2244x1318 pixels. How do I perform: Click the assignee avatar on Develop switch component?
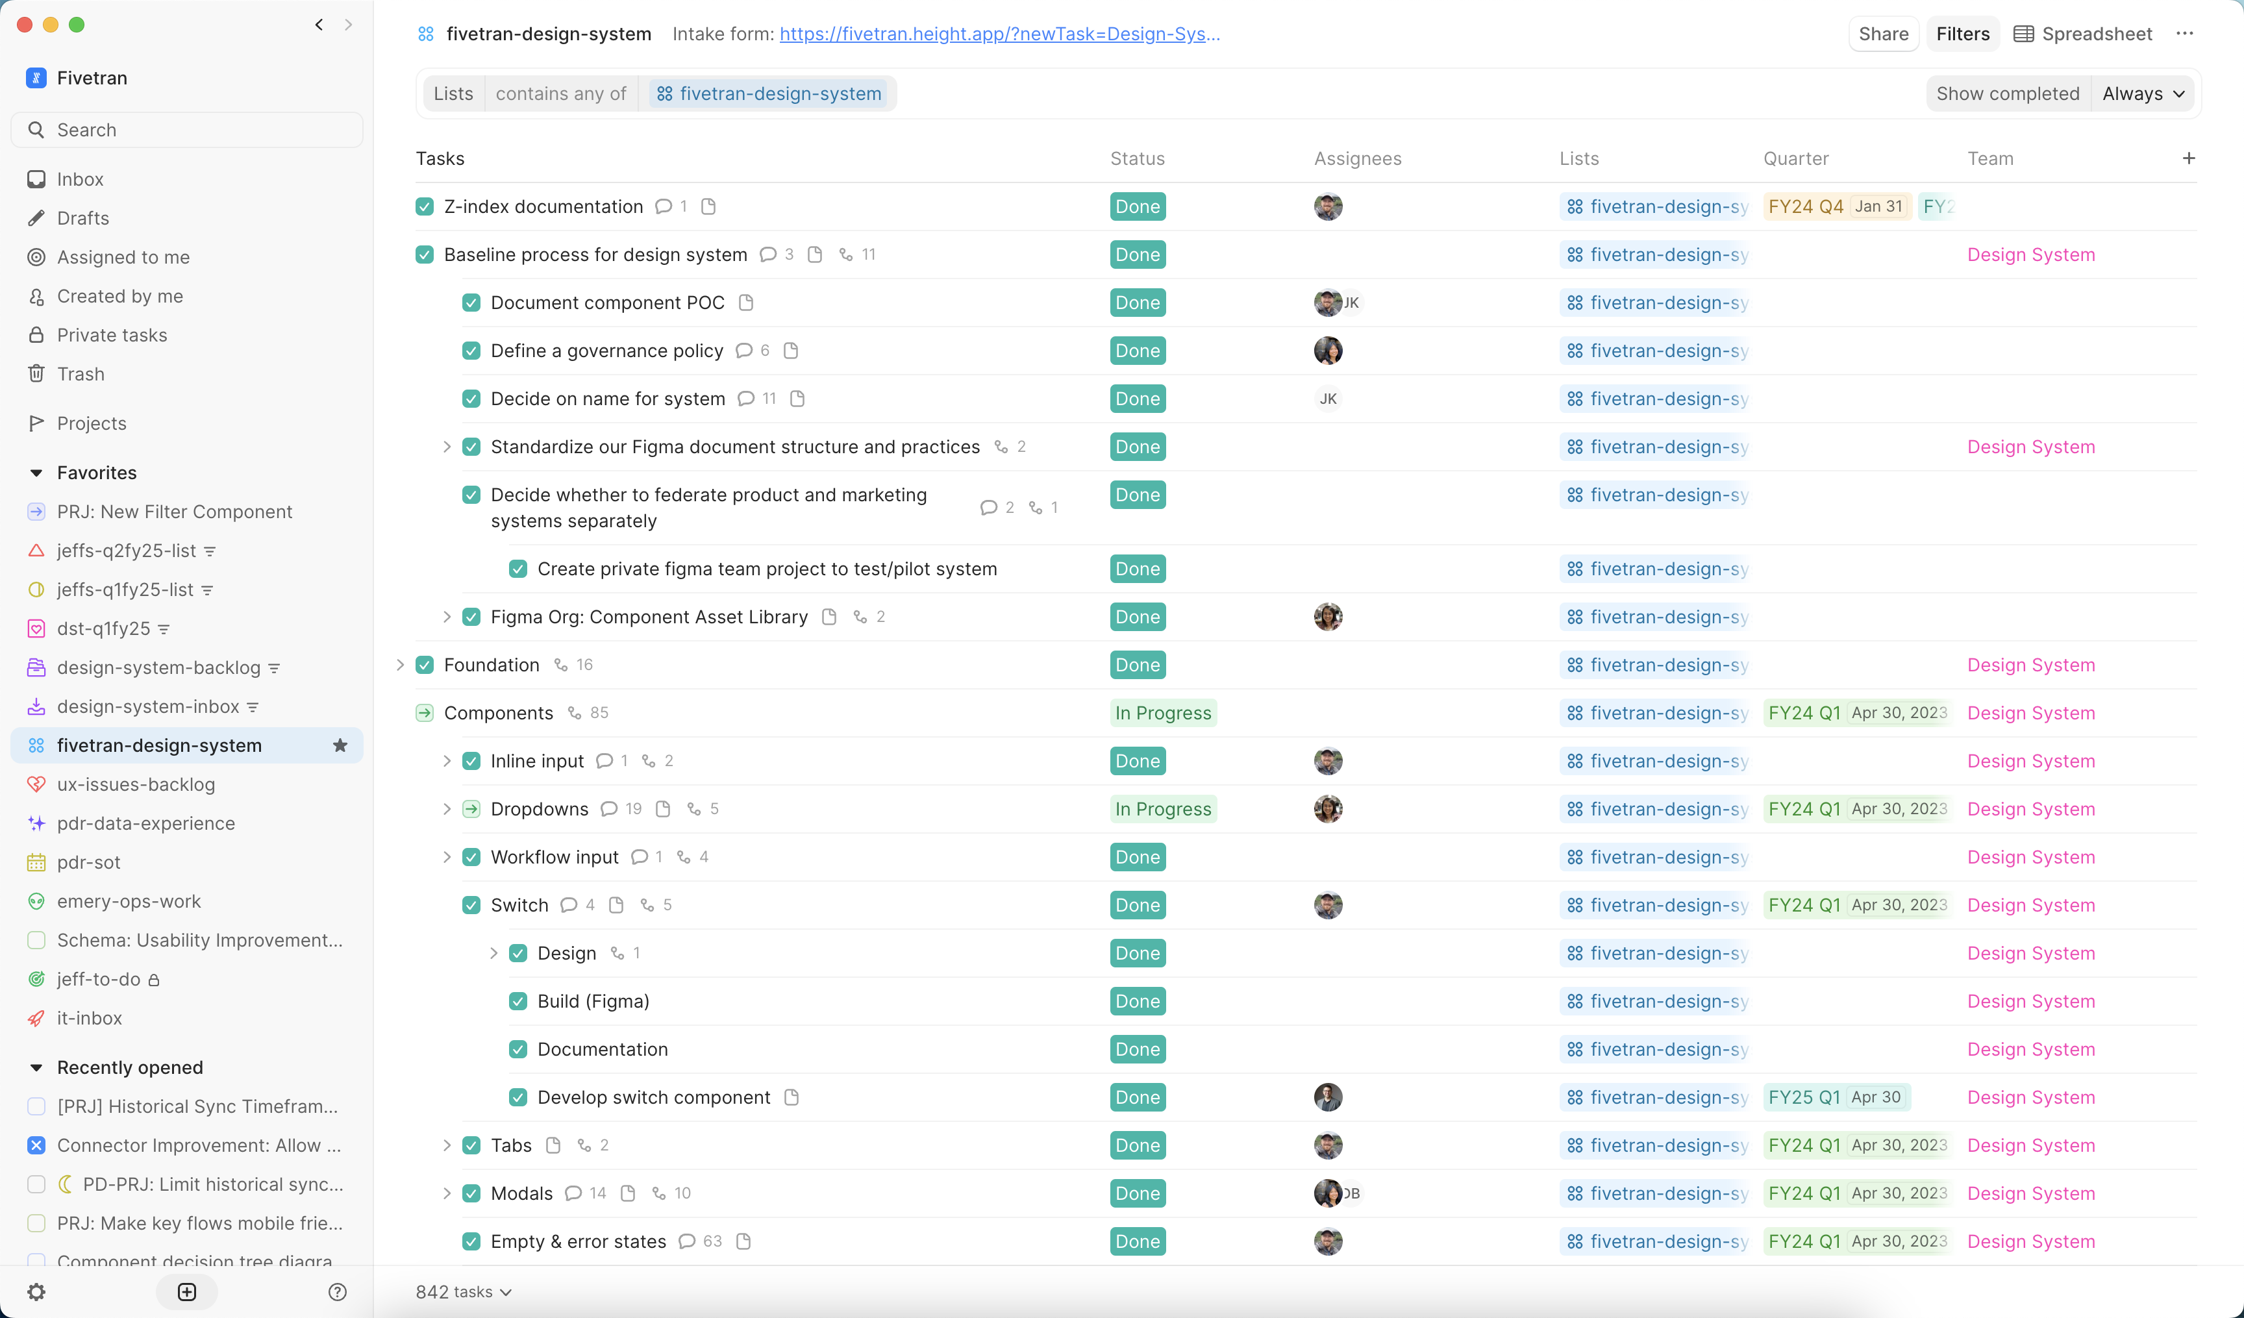pos(1328,1097)
